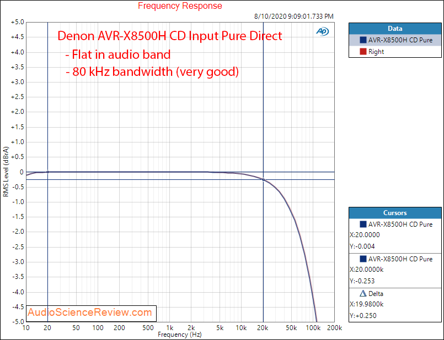Click the delta Y:+0.250 value

tap(363, 316)
